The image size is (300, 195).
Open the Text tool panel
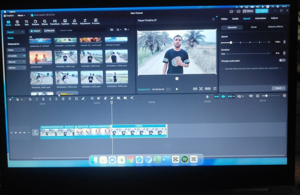(26, 23)
